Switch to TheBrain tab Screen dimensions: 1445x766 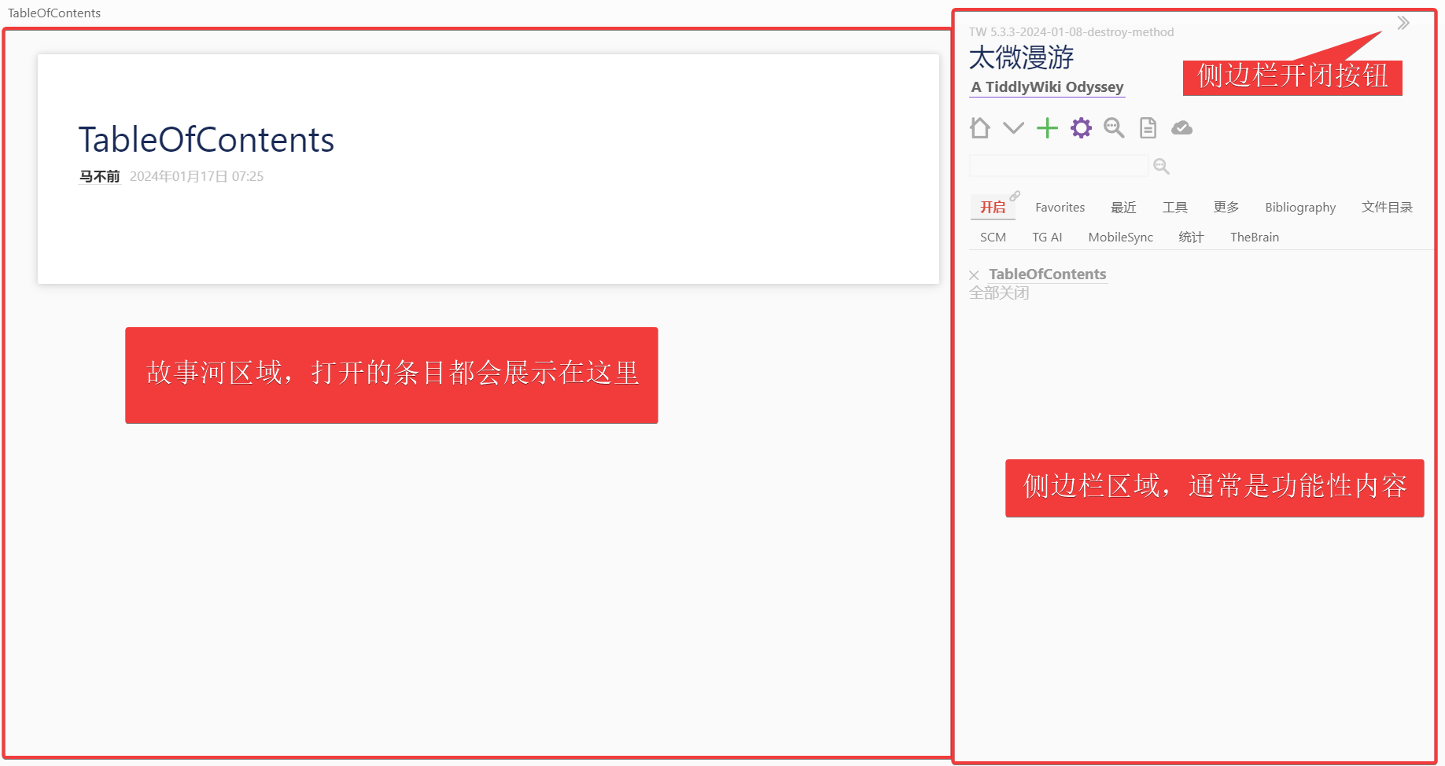[1255, 237]
